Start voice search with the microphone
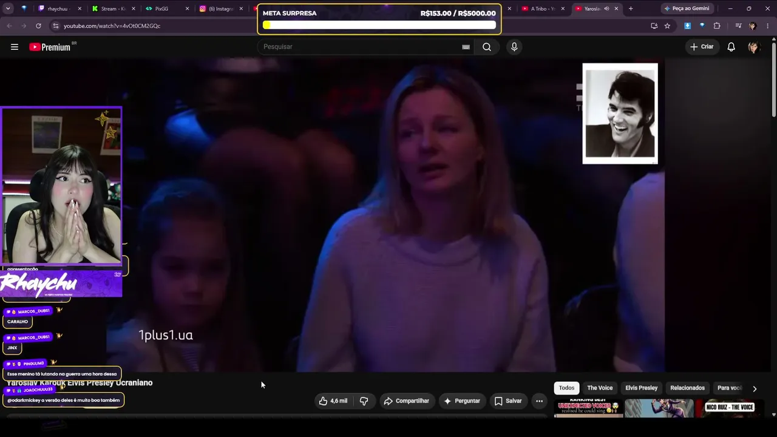 [514, 47]
